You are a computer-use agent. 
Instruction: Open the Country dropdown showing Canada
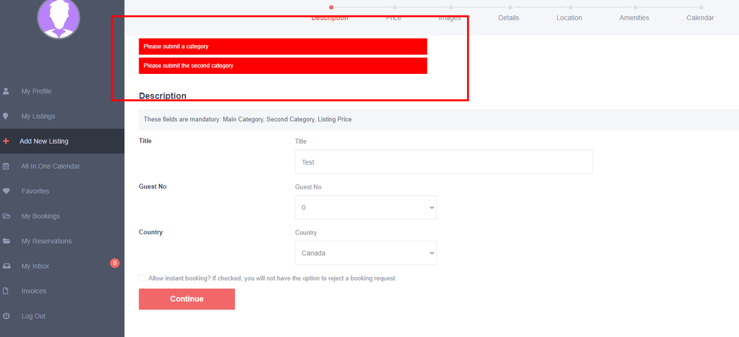(366, 253)
